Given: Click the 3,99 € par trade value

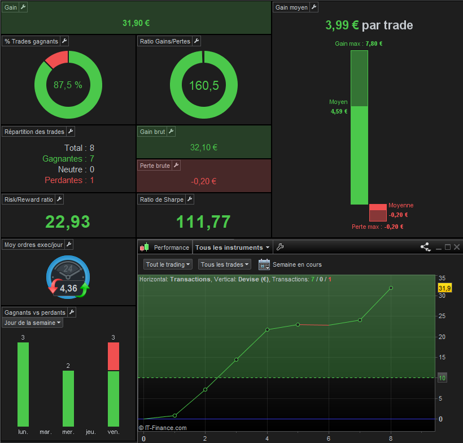Looking at the screenshot, I should pyautogui.click(x=369, y=25).
